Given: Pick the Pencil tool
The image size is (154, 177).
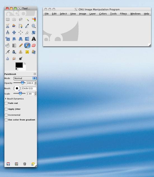Looking at the screenshot, I should click(x=21, y=46).
